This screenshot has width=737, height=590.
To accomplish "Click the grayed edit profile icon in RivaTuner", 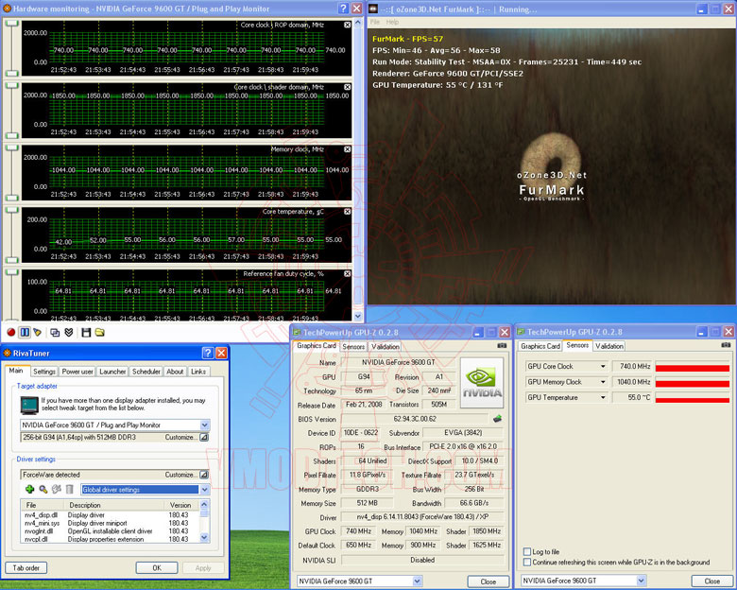I will (57, 490).
